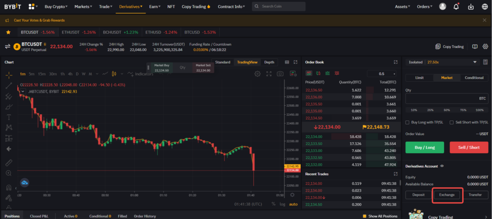Click the Deposit button
The width and height of the screenshot is (492, 219).
tap(418, 195)
